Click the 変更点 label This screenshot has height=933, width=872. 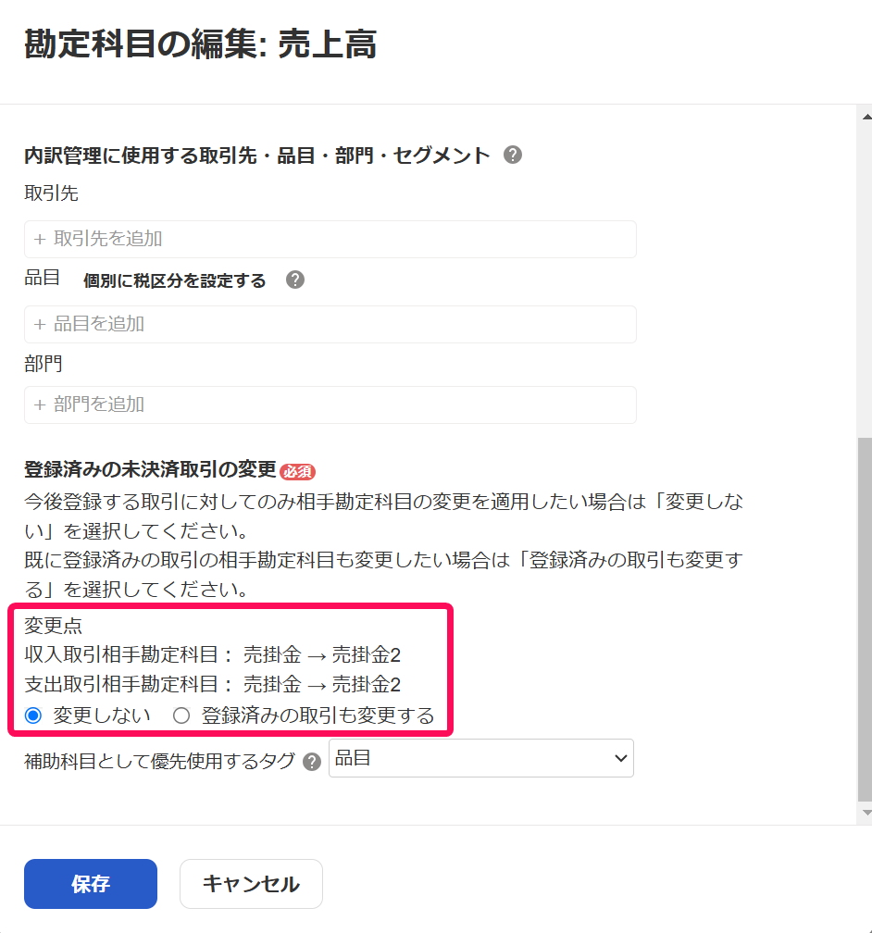coord(53,626)
